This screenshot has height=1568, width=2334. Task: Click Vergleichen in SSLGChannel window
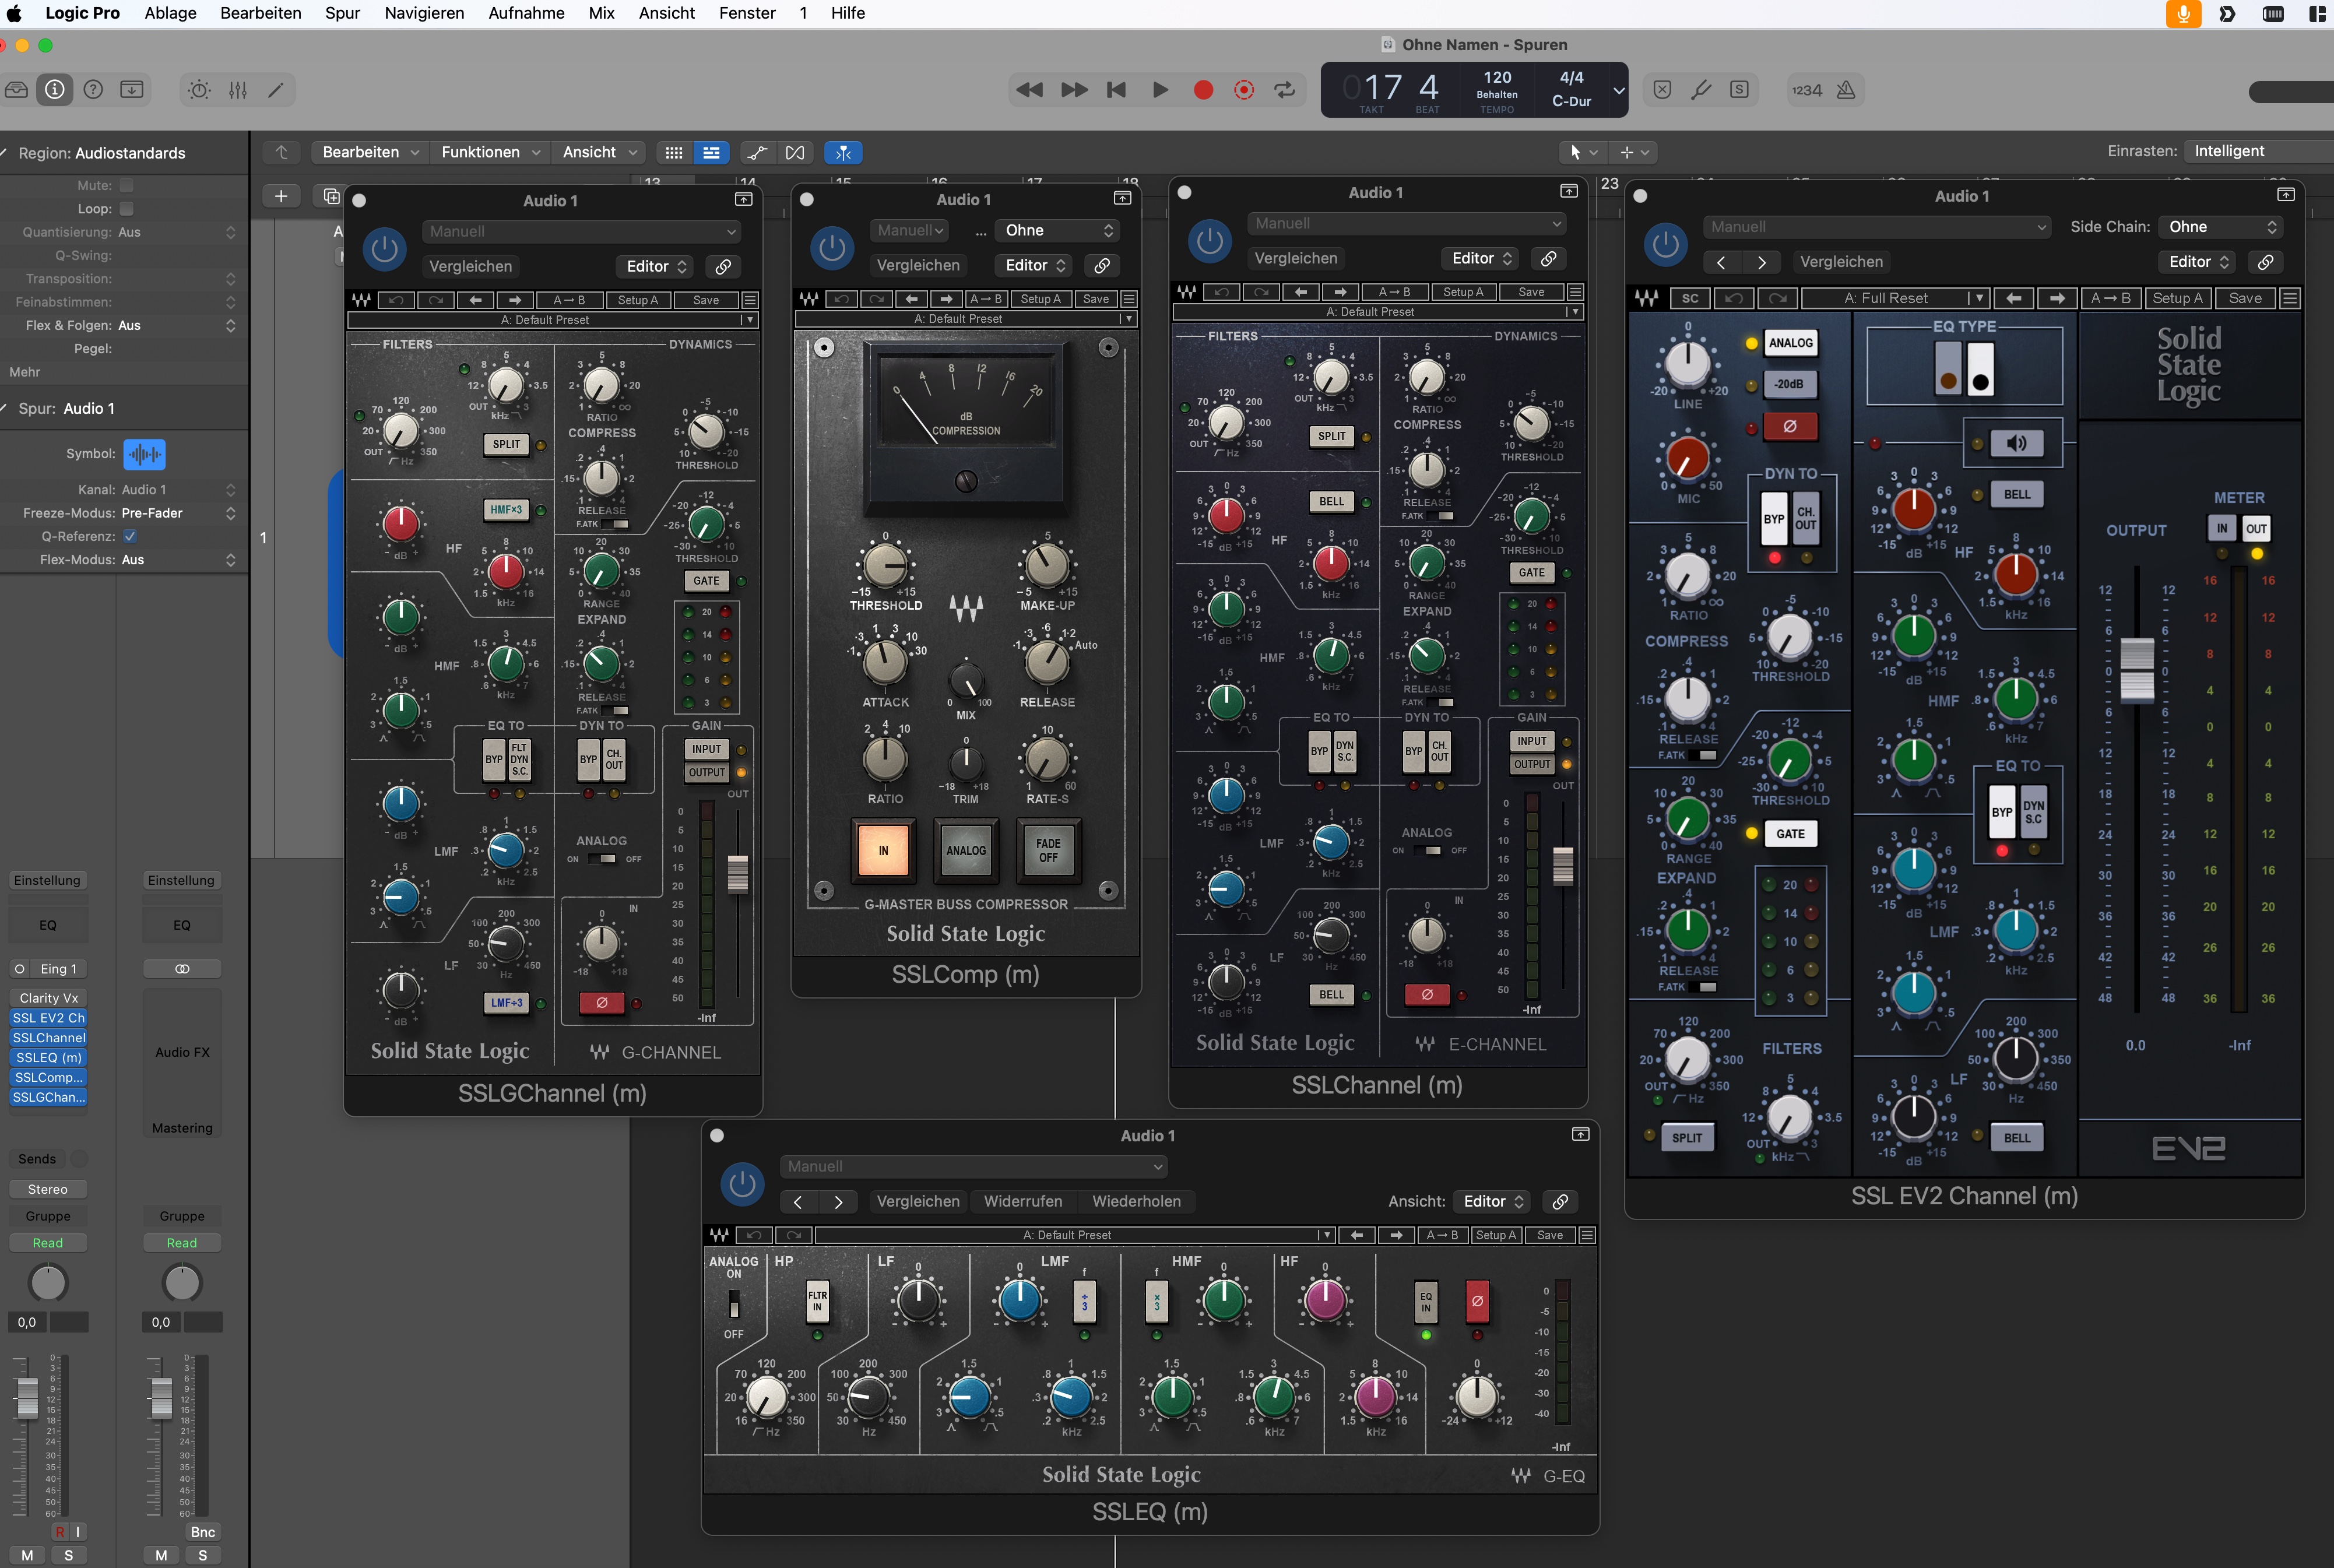coord(471,266)
